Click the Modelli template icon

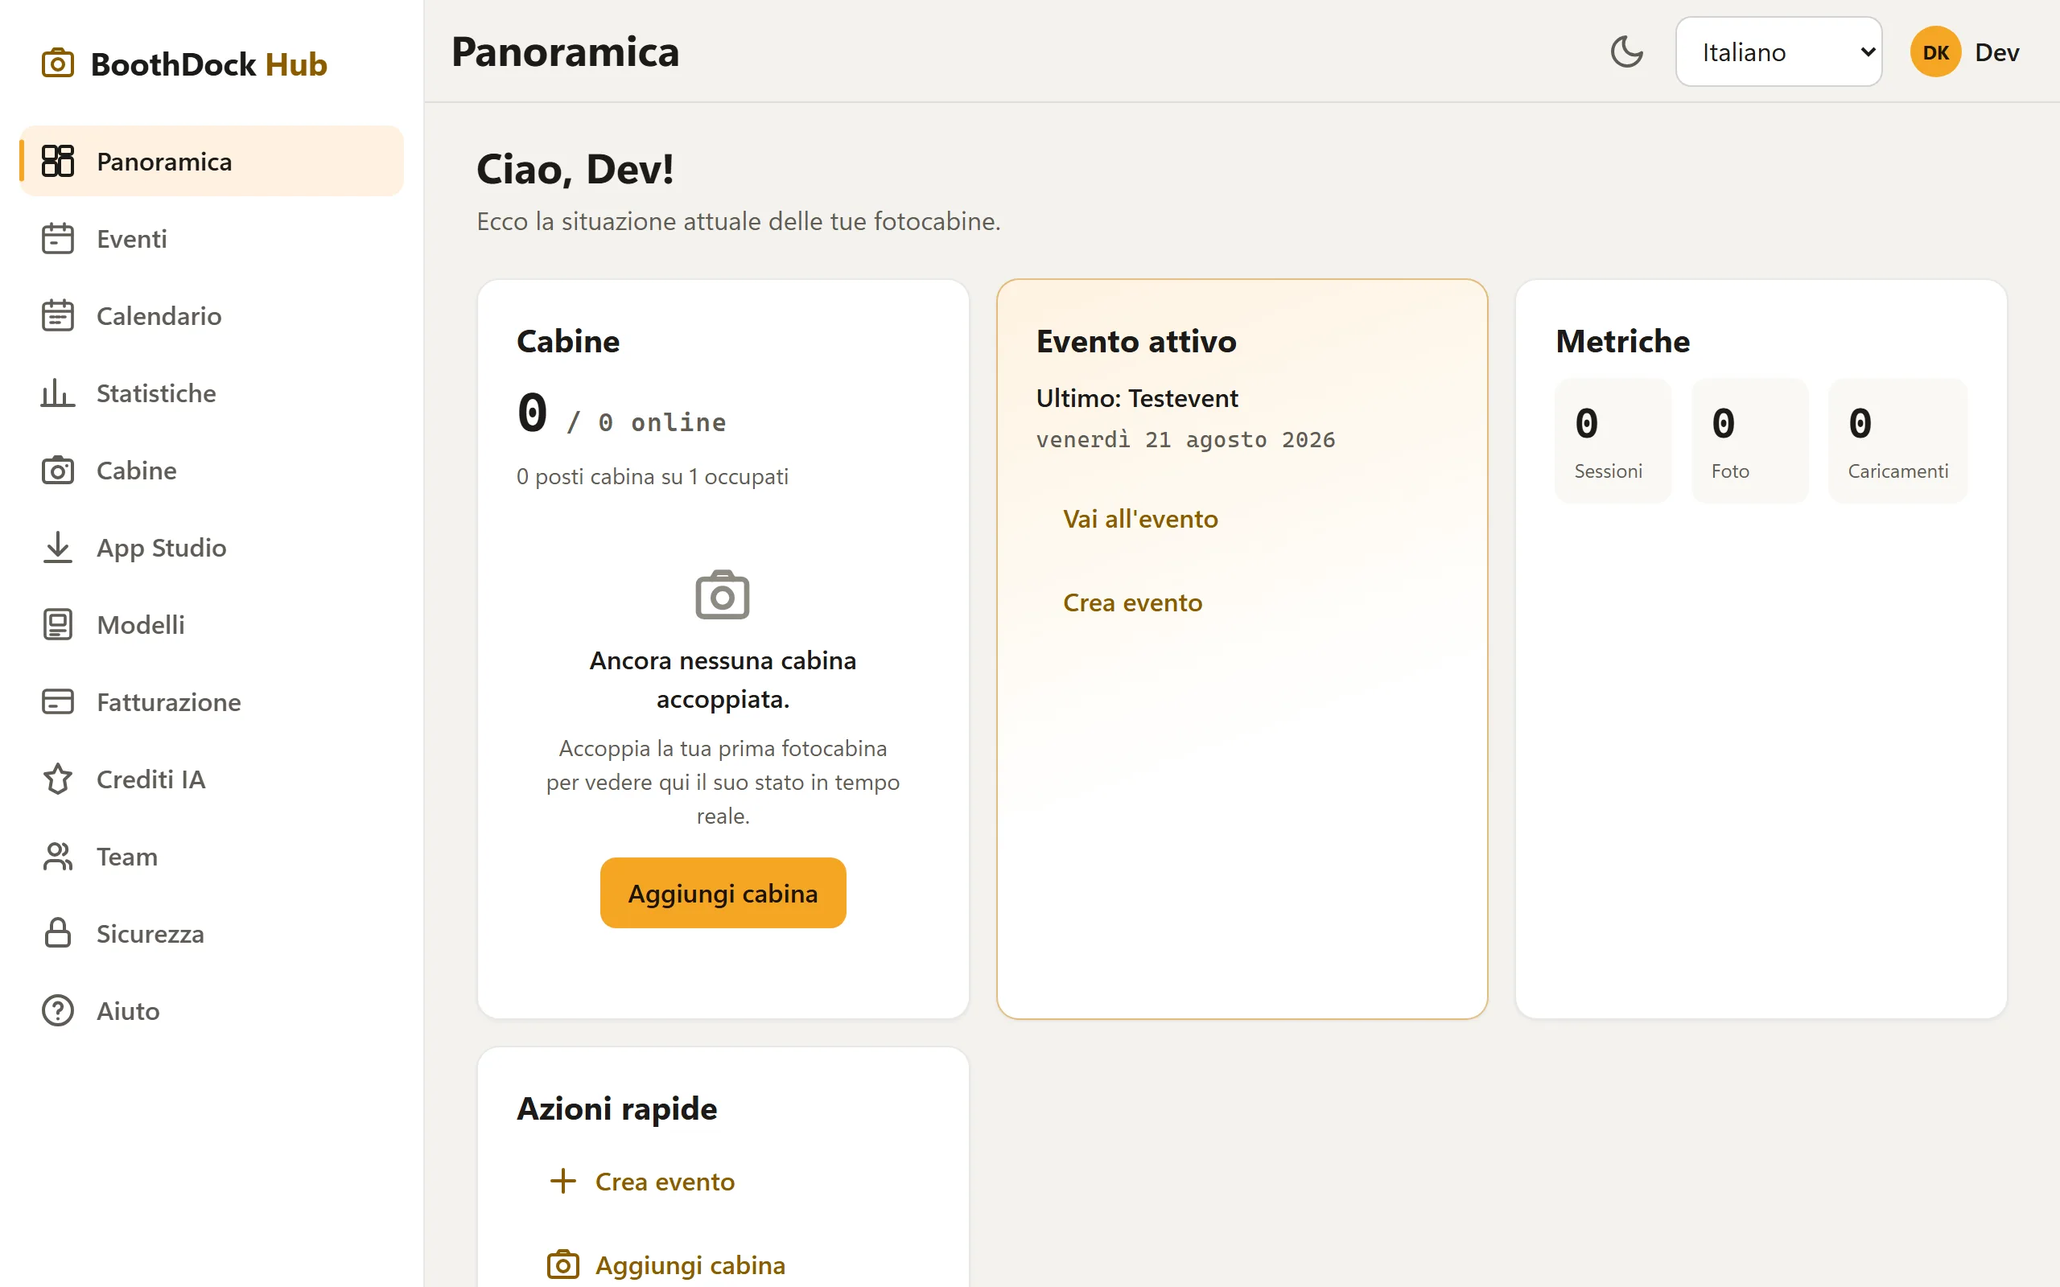[x=58, y=625]
